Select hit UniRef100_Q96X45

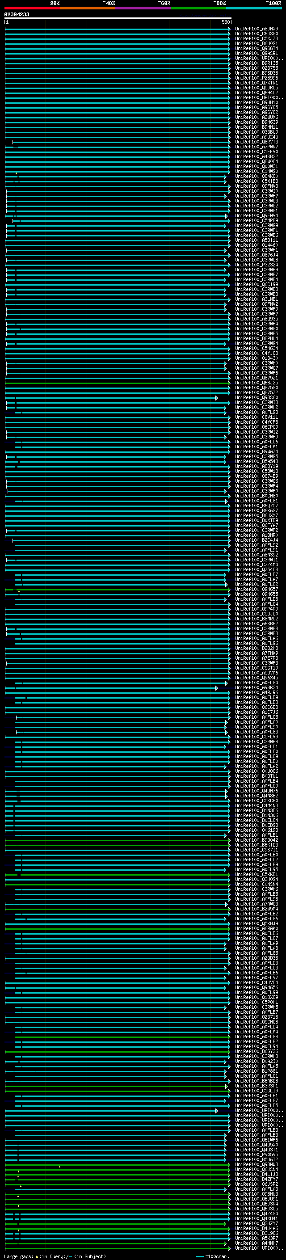257,678
